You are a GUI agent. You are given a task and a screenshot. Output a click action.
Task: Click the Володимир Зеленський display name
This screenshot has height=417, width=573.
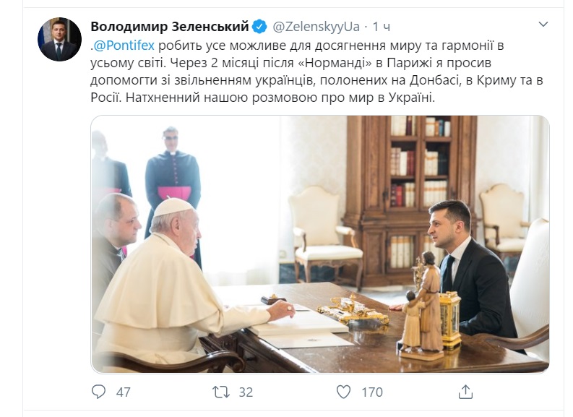tap(170, 27)
